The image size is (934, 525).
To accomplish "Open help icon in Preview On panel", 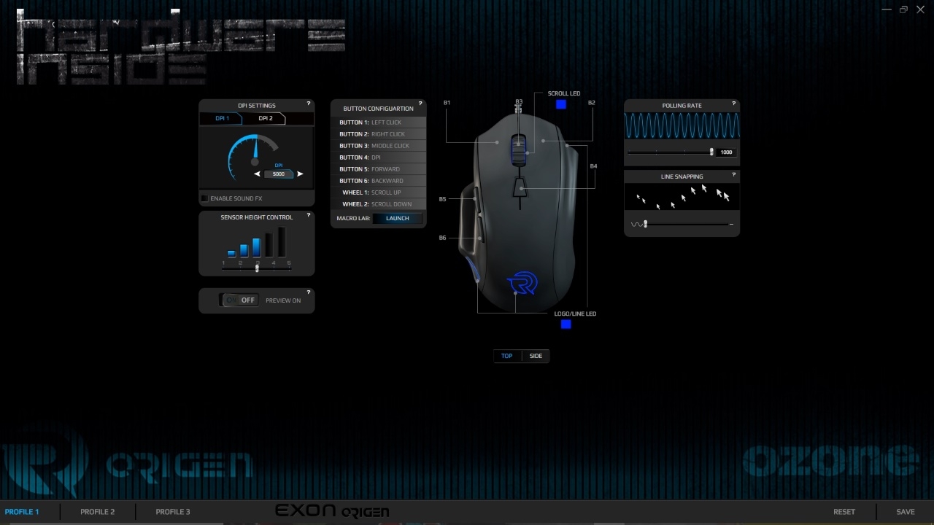I will click(x=309, y=293).
